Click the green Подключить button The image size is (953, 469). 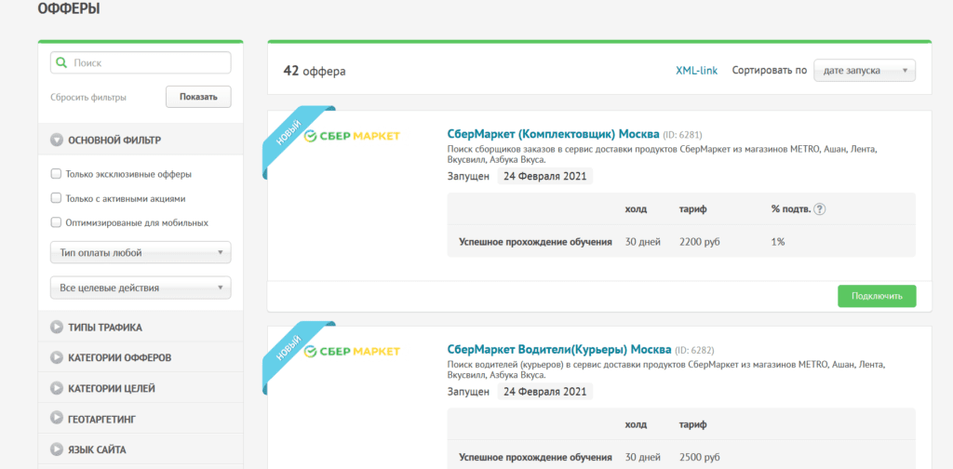[877, 296]
